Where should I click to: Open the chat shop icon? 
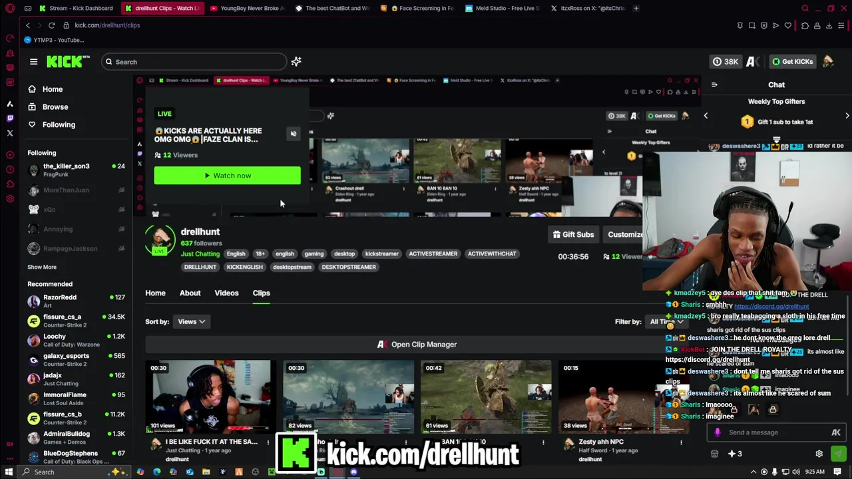[714, 454]
